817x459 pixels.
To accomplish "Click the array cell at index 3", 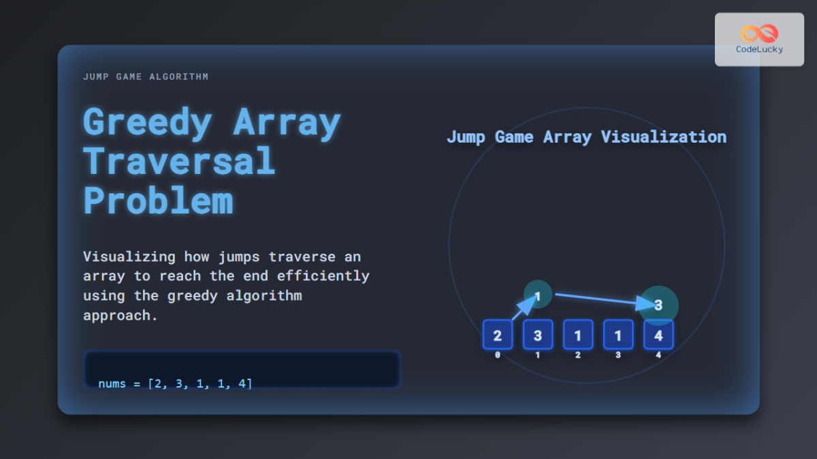I will (x=618, y=335).
